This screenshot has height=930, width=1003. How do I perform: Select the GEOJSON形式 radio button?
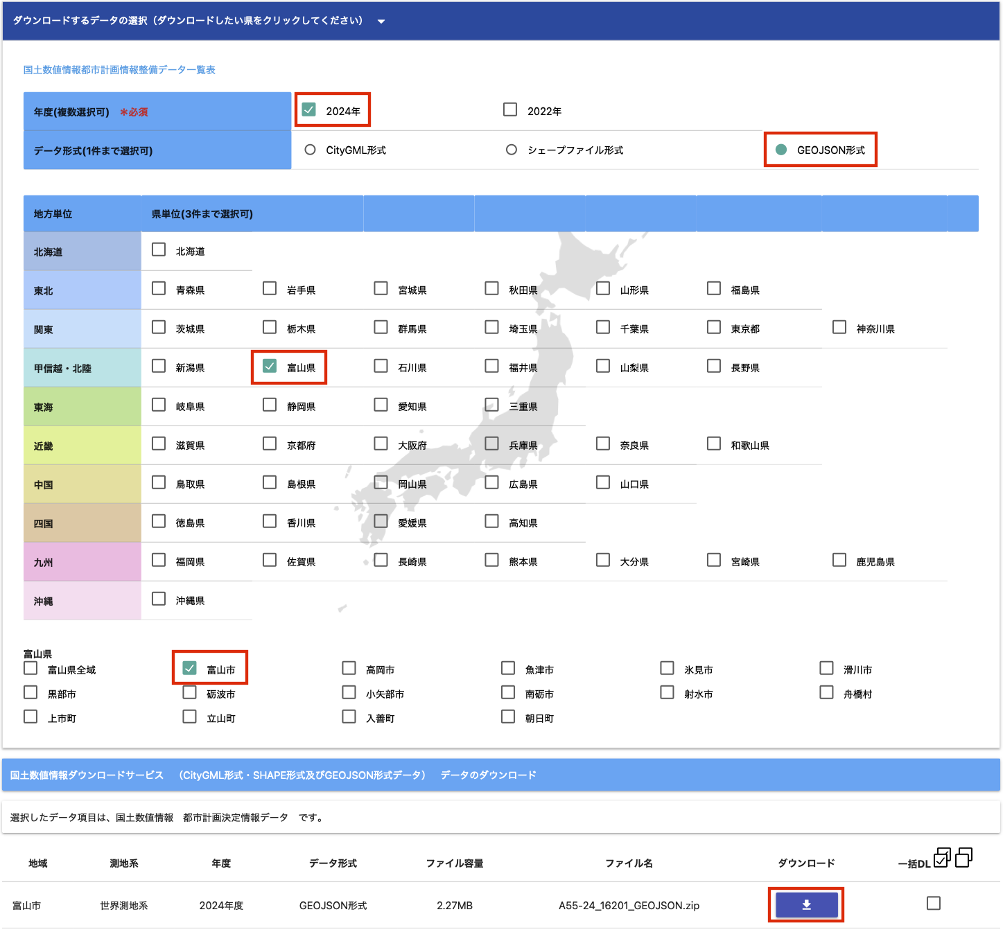tap(781, 150)
